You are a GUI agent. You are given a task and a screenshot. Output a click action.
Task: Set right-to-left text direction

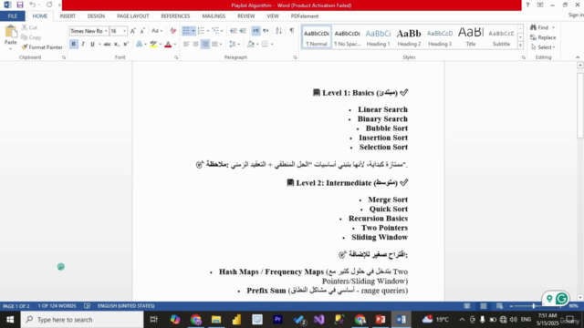pos(266,31)
